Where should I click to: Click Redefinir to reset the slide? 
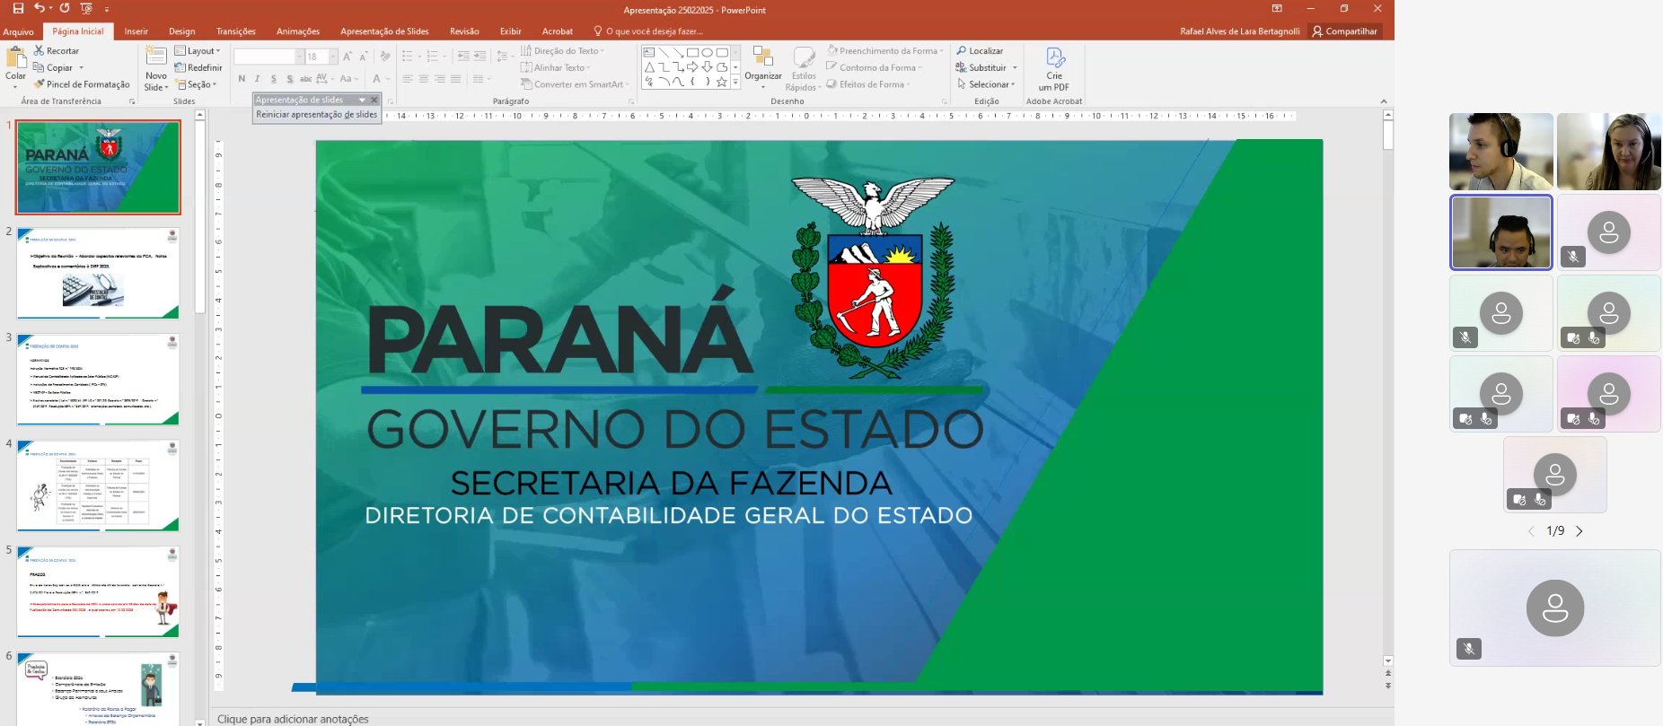click(198, 67)
